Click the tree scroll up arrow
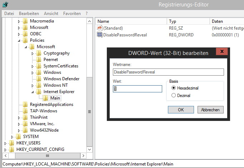This screenshot has width=244, height=168. (89, 21)
